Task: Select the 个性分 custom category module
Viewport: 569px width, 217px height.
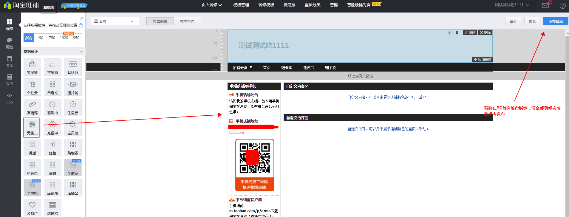Action: (x=32, y=87)
